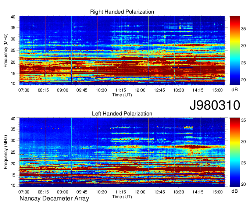This screenshot has width=250, height=203.
Task: Click '07:30' time tick on Left Handed plot
Action: 24,192
